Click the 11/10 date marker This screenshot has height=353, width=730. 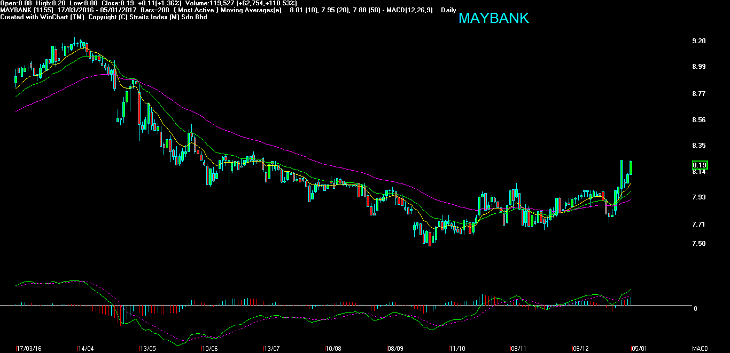tap(457, 349)
